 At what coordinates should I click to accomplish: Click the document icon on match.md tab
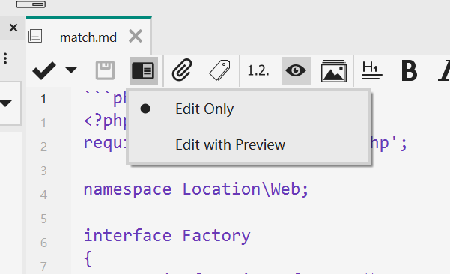click(x=35, y=36)
